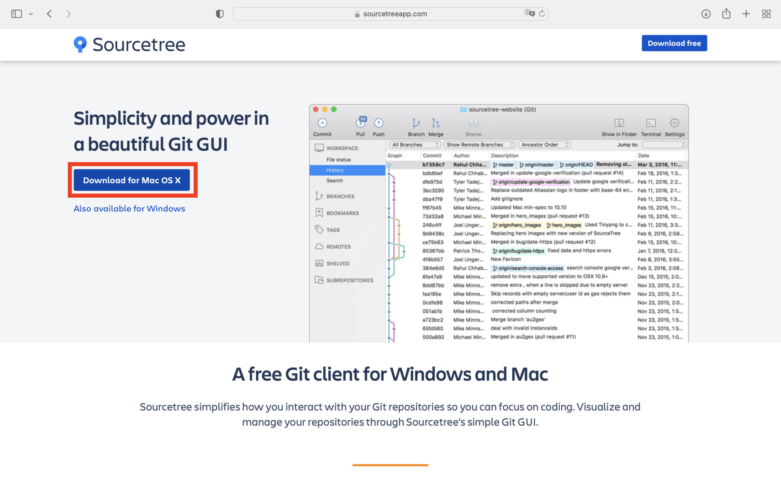Select File status in the sidebar

pos(338,160)
